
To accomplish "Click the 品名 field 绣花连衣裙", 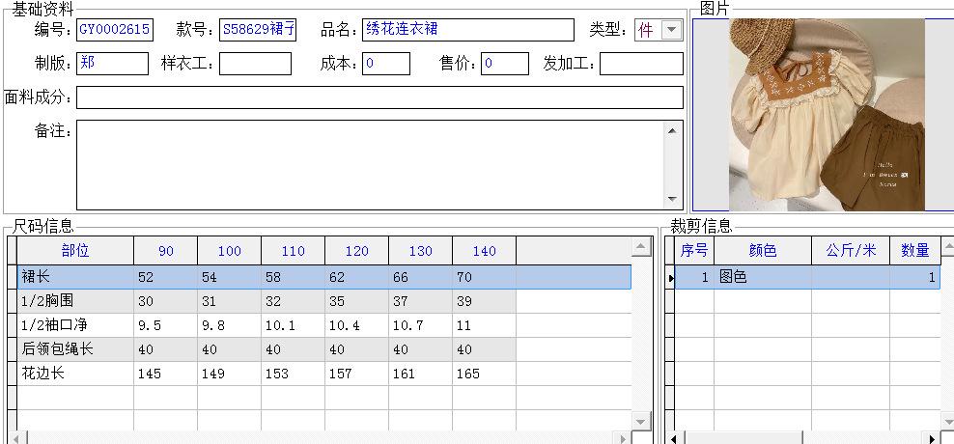I will pos(468,30).
